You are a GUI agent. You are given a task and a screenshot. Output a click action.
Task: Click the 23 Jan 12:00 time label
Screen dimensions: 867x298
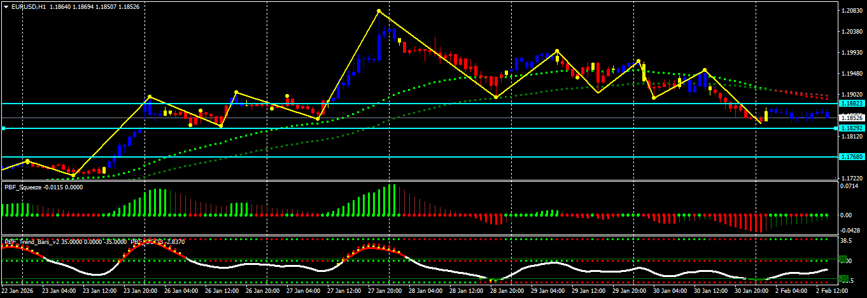point(99,290)
